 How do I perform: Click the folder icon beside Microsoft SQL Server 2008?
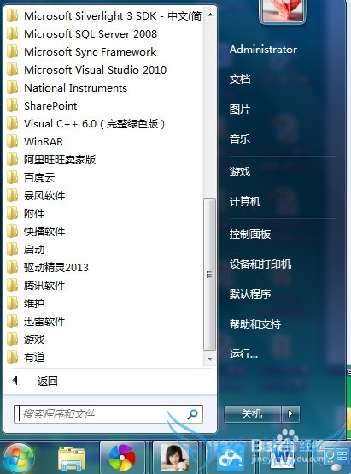click(x=12, y=33)
